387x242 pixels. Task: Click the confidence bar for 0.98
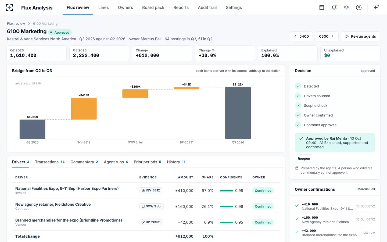[x=227, y=191]
